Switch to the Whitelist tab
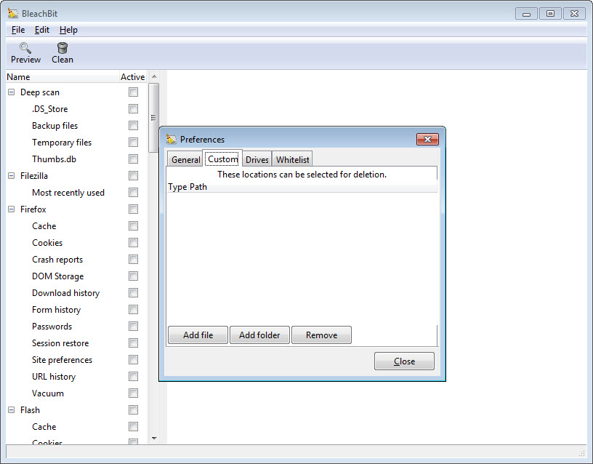 (x=292, y=160)
